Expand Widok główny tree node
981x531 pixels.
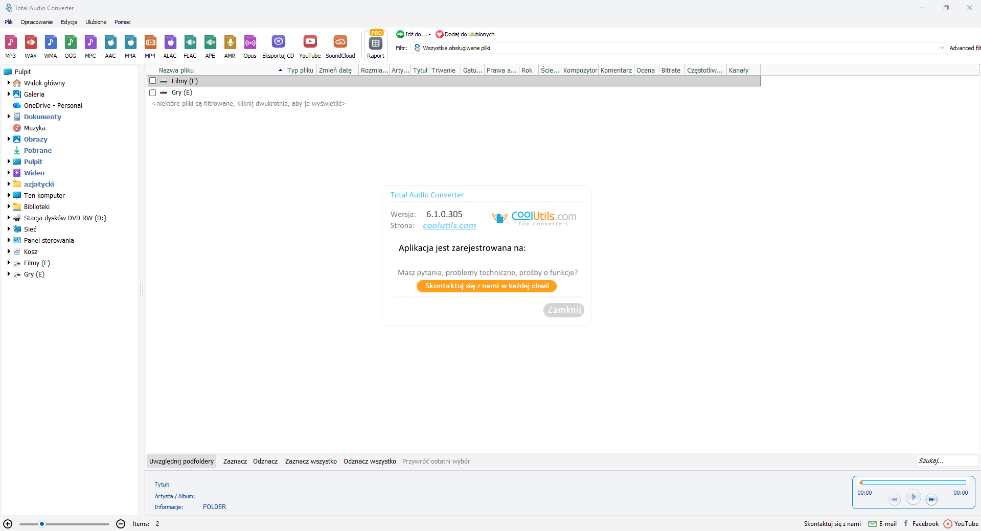click(9, 83)
